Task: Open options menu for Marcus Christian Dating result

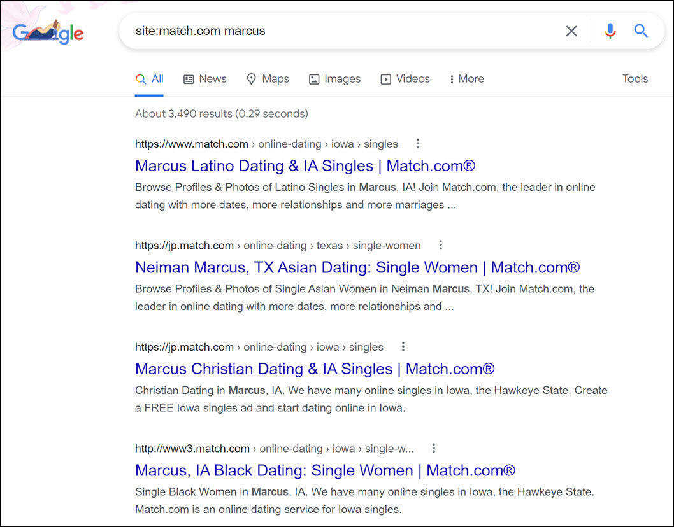Action: click(x=403, y=346)
